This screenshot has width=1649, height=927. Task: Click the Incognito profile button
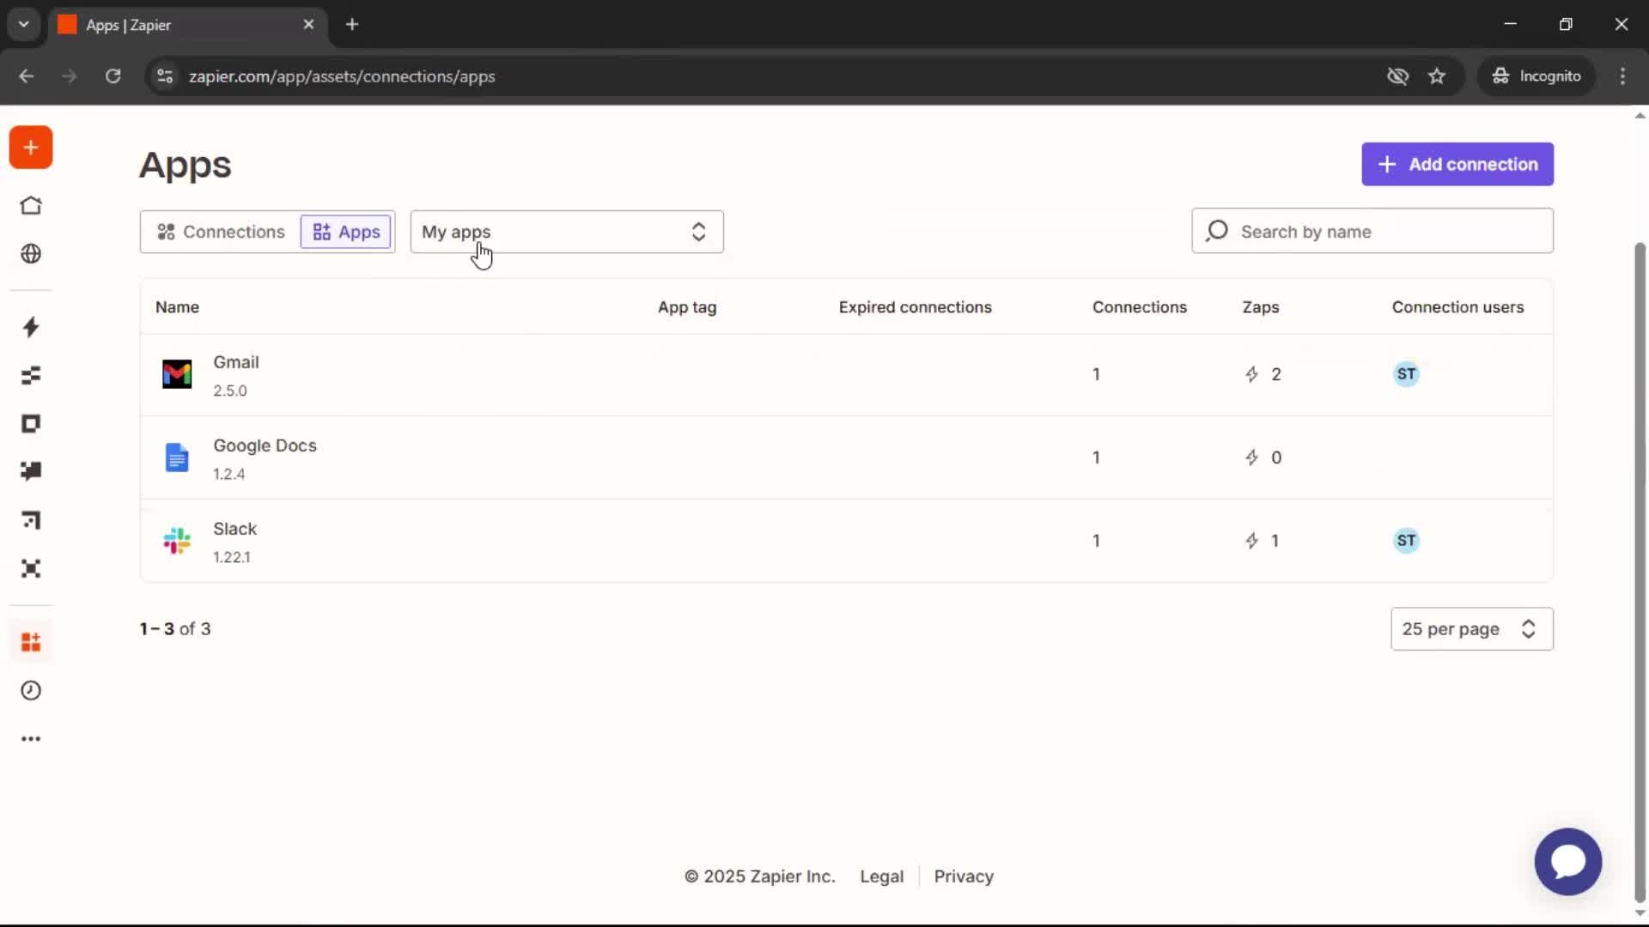[1536, 76]
